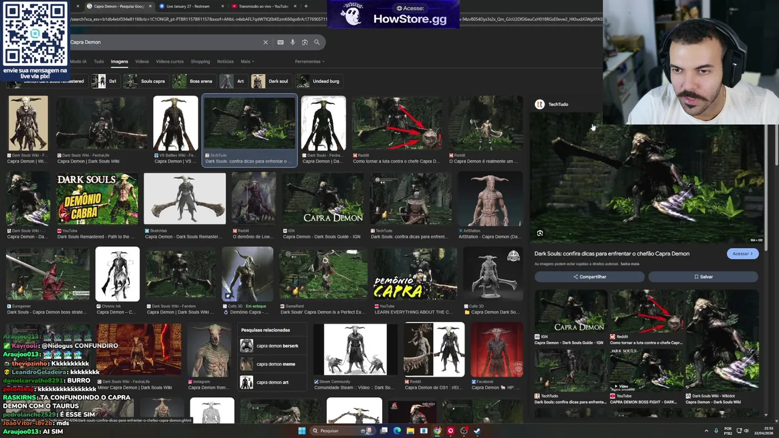This screenshot has width=779, height=438.
Task: Start voice search with the microphone
Action: tap(293, 42)
